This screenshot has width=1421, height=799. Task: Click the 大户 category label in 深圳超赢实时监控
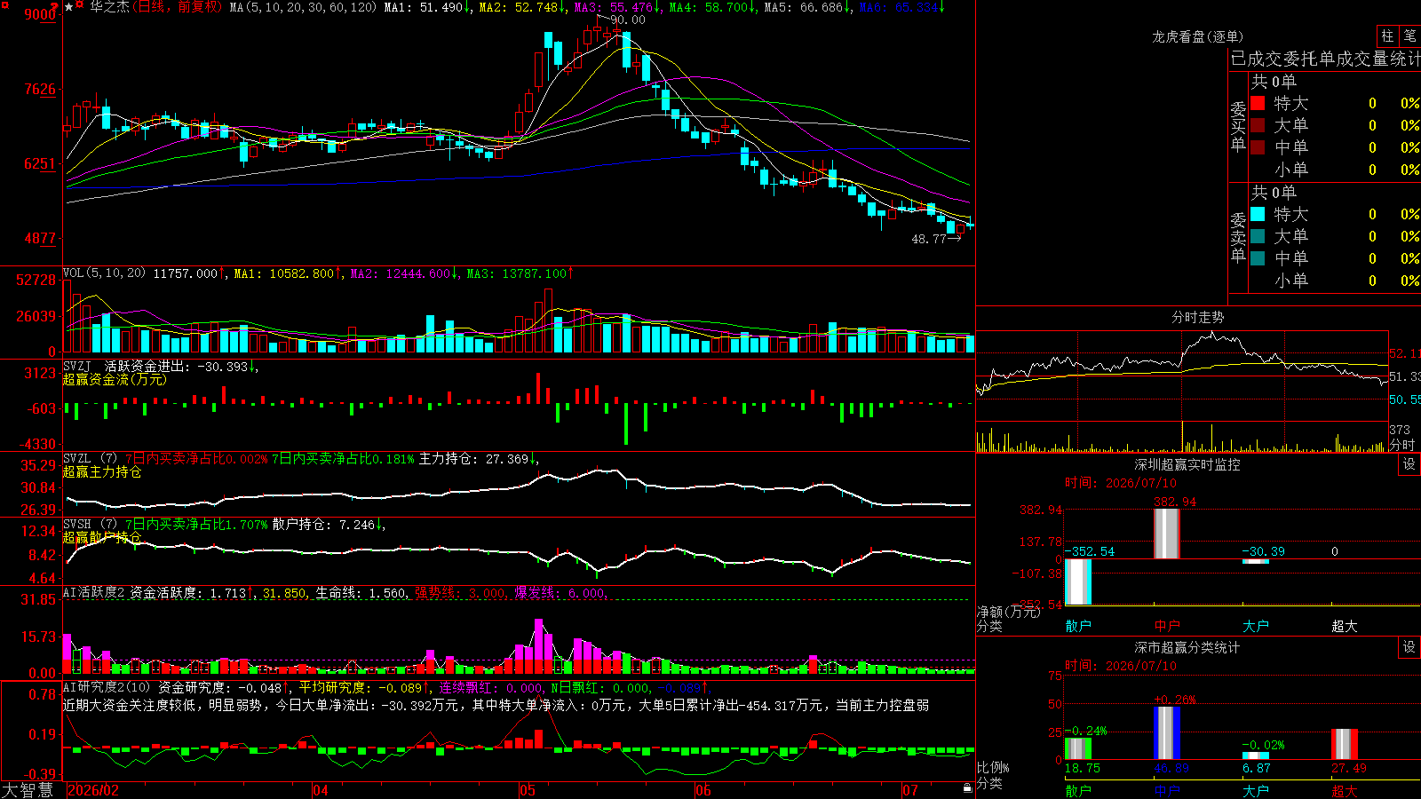point(1256,626)
